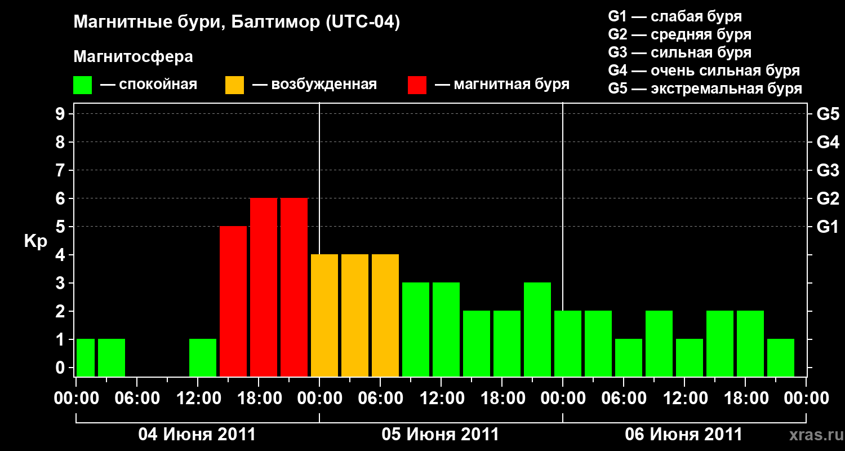Click the 'G2 — средняя буря' legend line
The height and width of the screenshot is (451, 845).
(679, 35)
